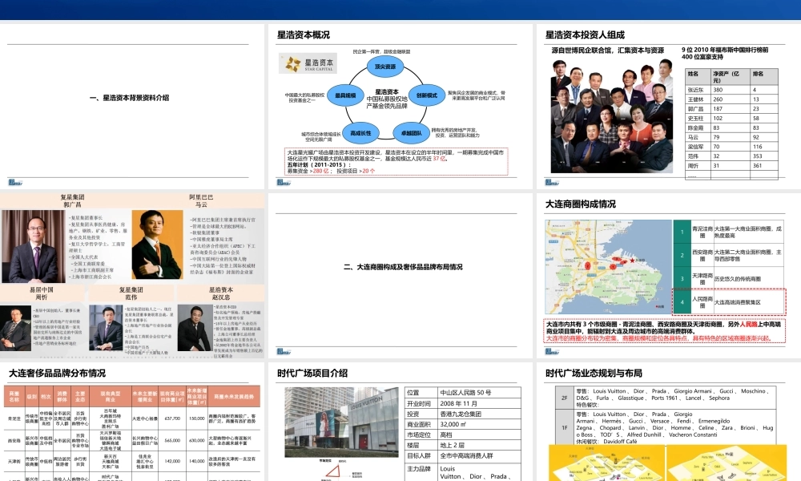Click the 卓越团队 blue oval
Screen dimensions: 801x481
[x=411, y=133]
